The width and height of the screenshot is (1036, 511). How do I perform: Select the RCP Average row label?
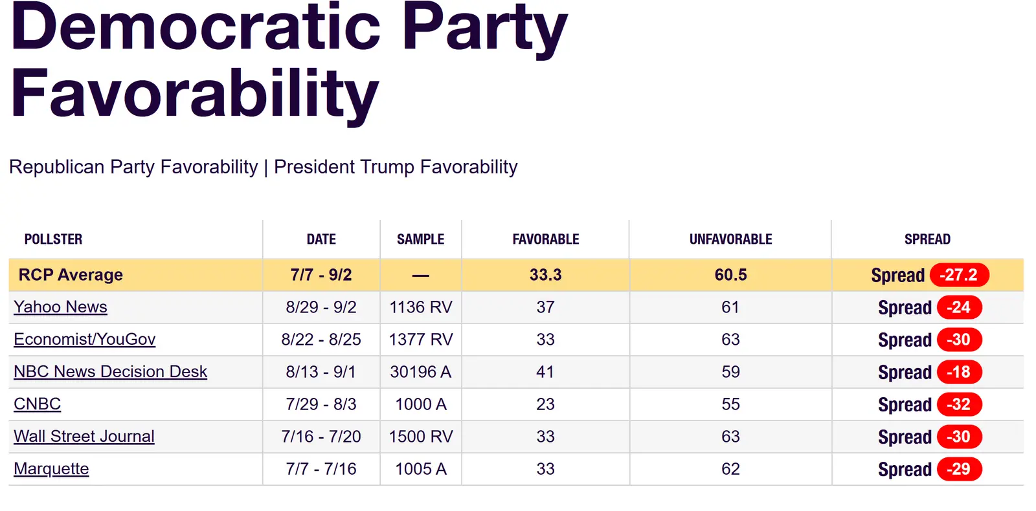[x=71, y=275]
